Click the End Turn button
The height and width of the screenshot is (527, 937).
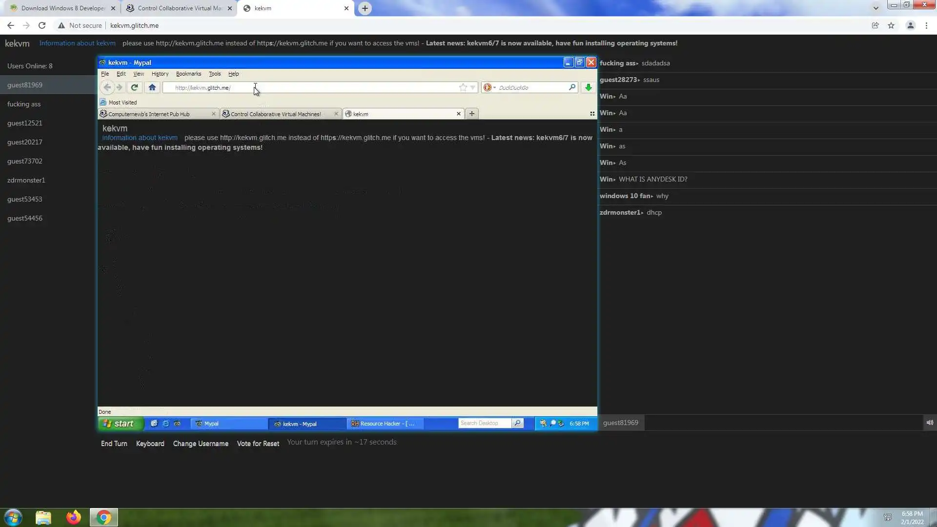(x=114, y=444)
